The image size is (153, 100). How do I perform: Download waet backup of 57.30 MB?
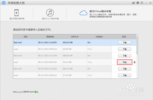tap(125, 75)
